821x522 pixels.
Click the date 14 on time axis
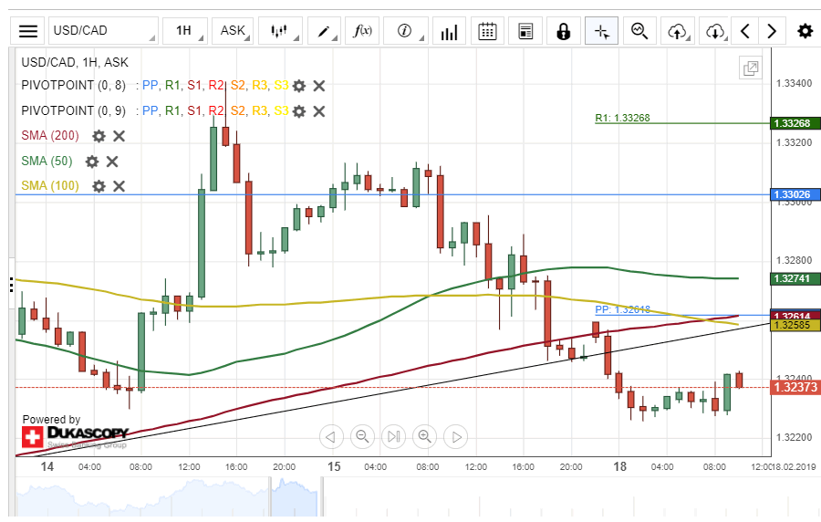[x=47, y=466]
